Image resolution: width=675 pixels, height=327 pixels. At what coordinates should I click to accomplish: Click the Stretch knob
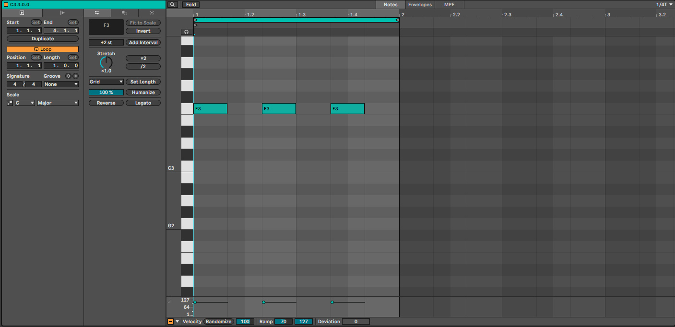click(106, 63)
